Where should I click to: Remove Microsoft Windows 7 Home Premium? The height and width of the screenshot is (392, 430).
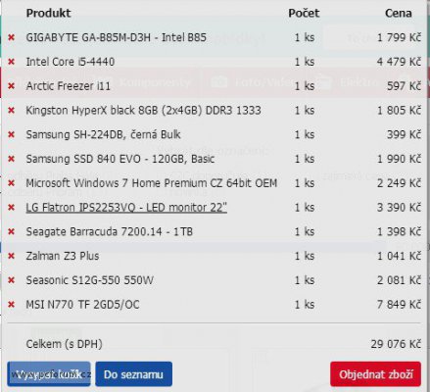(12, 183)
